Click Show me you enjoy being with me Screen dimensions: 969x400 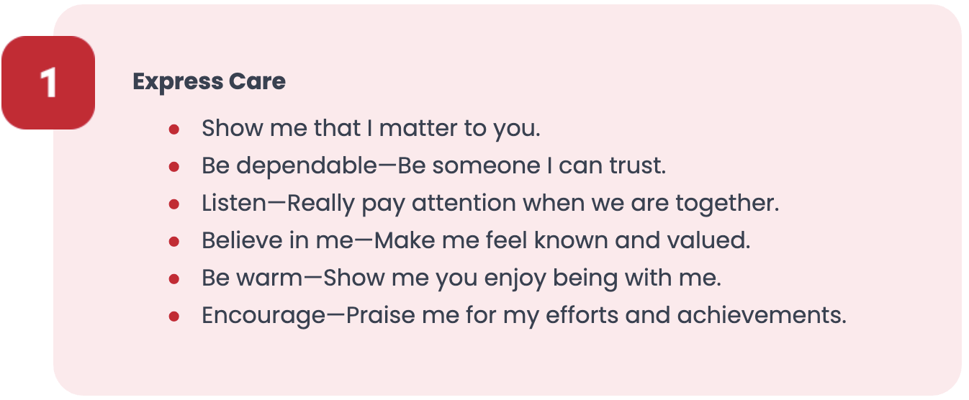[523, 279]
